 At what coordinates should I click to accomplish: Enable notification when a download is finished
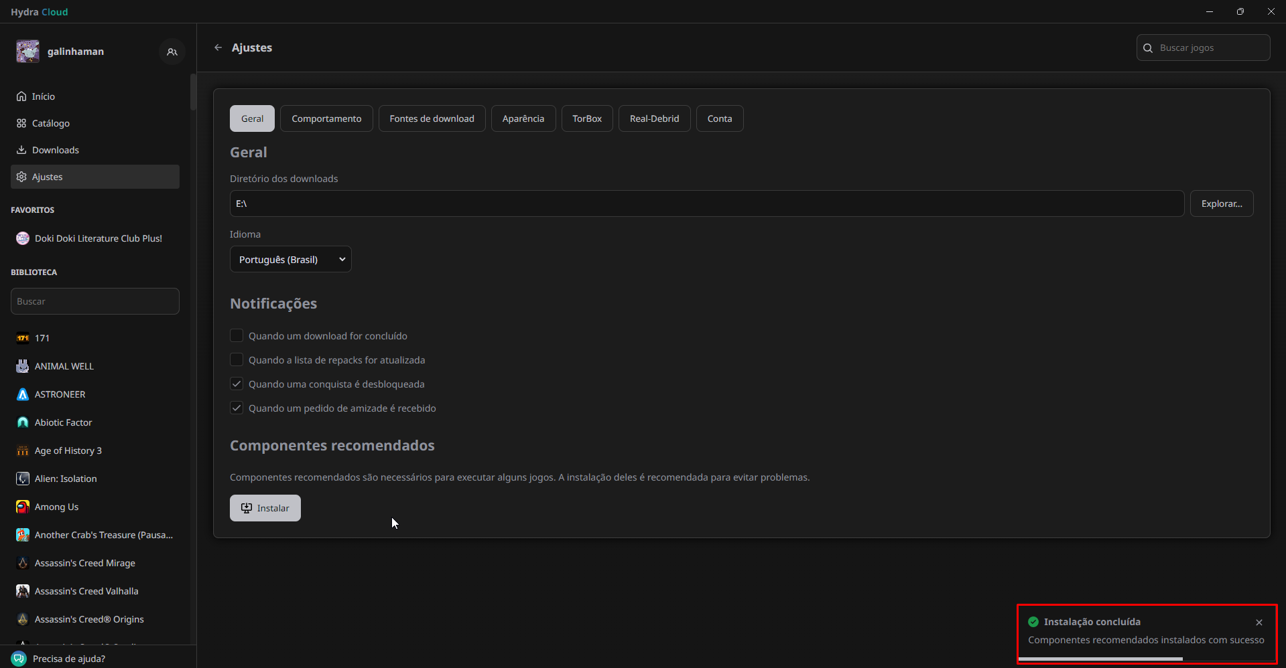click(x=237, y=335)
